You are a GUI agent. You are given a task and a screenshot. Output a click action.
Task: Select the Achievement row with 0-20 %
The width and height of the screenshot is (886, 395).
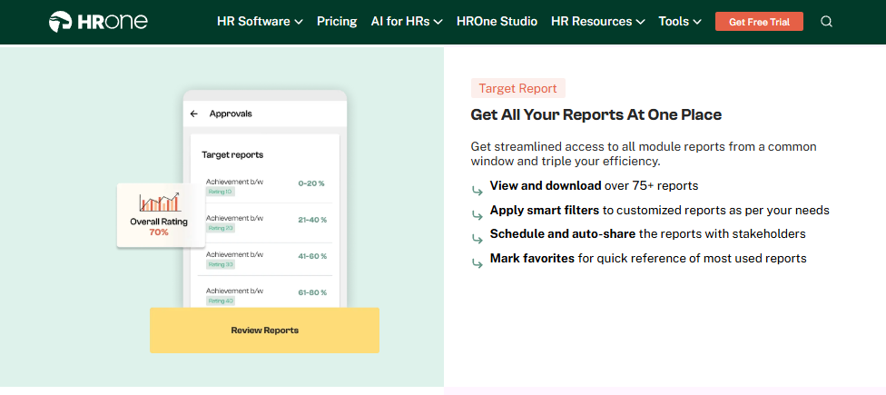pos(264,186)
